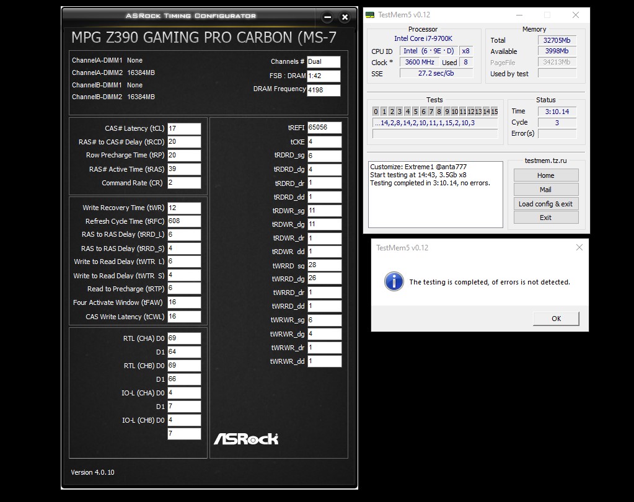Click the tCKE value field

point(324,142)
